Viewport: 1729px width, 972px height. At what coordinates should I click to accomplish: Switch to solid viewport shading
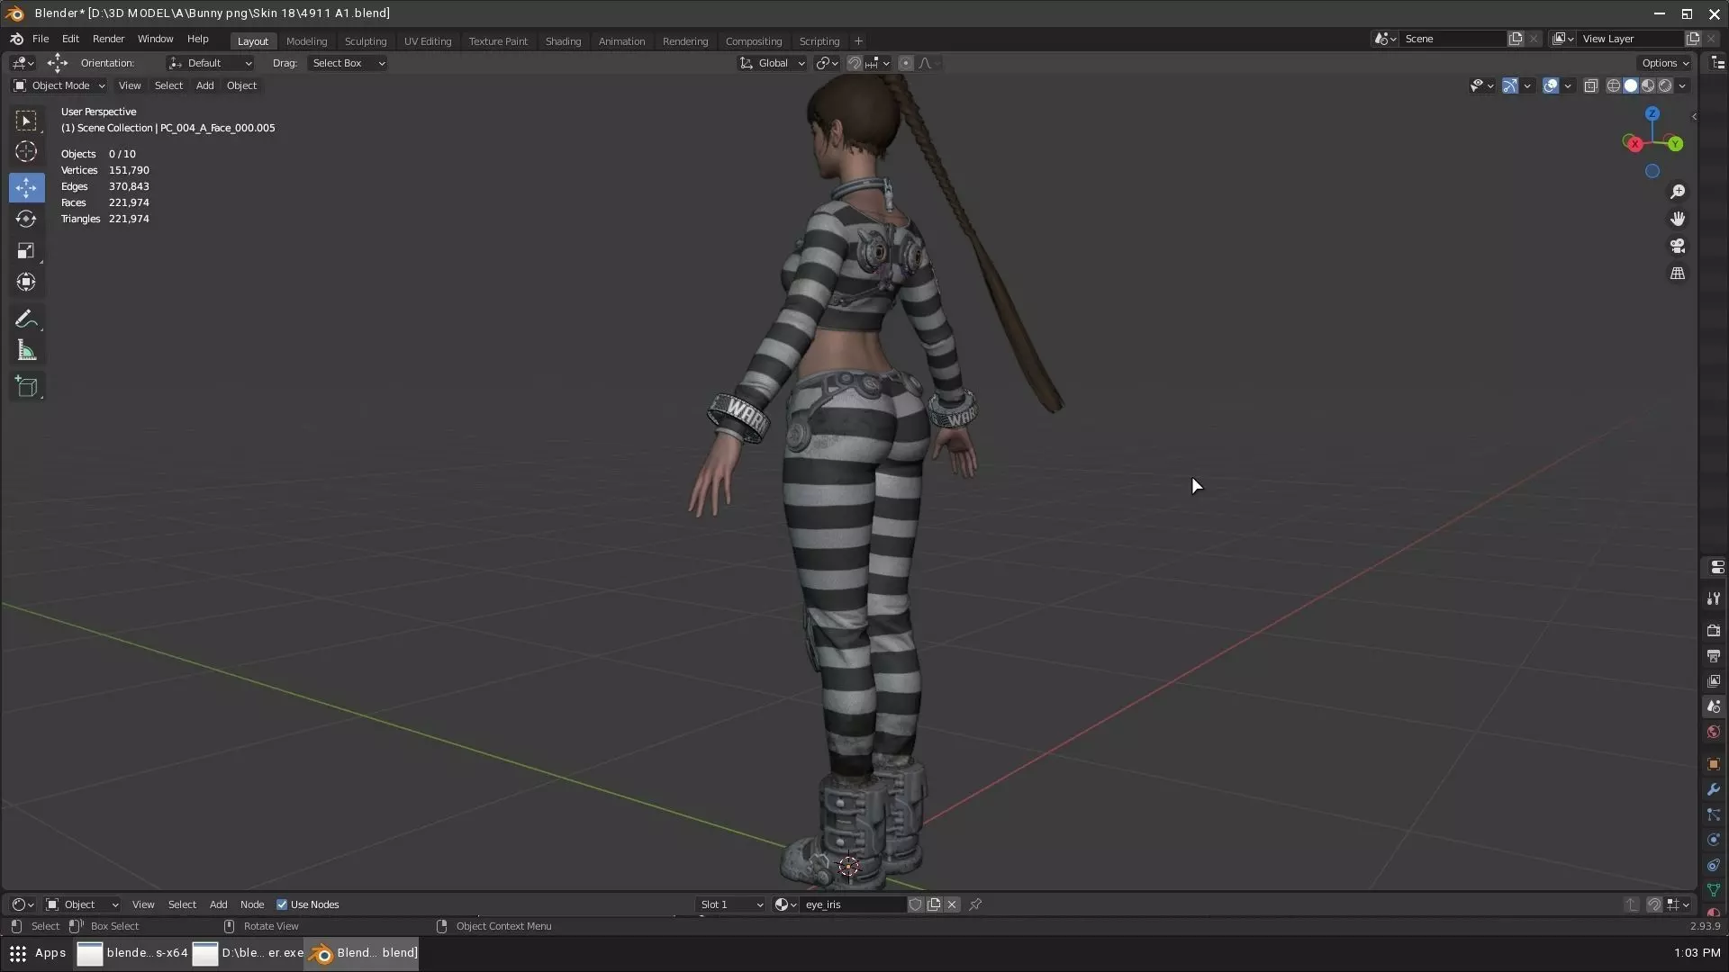click(1631, 85)
